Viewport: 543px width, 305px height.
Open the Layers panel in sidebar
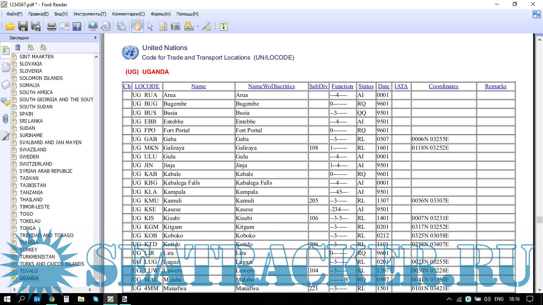5,85
